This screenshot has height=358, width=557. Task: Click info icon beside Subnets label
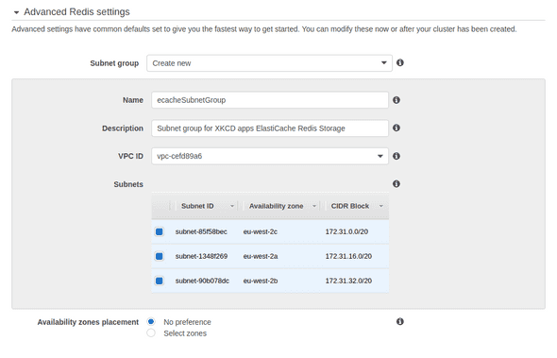[x=397, y=183]
